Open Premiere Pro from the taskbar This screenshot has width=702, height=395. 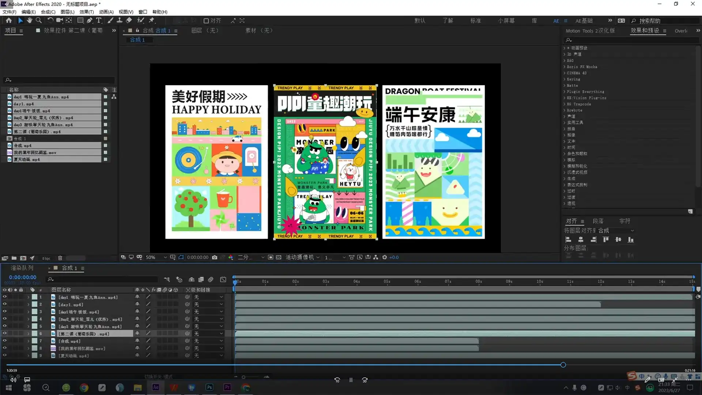tap(227, 387)
